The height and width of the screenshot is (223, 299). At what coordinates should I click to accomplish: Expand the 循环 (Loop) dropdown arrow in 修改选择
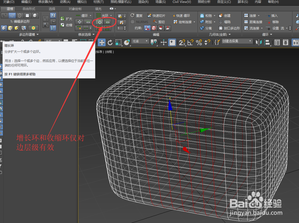point(91,16)
